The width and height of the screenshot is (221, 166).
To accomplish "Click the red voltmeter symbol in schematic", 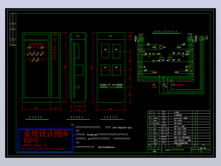I will [154, 85].
